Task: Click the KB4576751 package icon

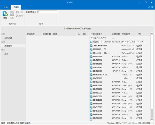Action: [x=91, y=111]
